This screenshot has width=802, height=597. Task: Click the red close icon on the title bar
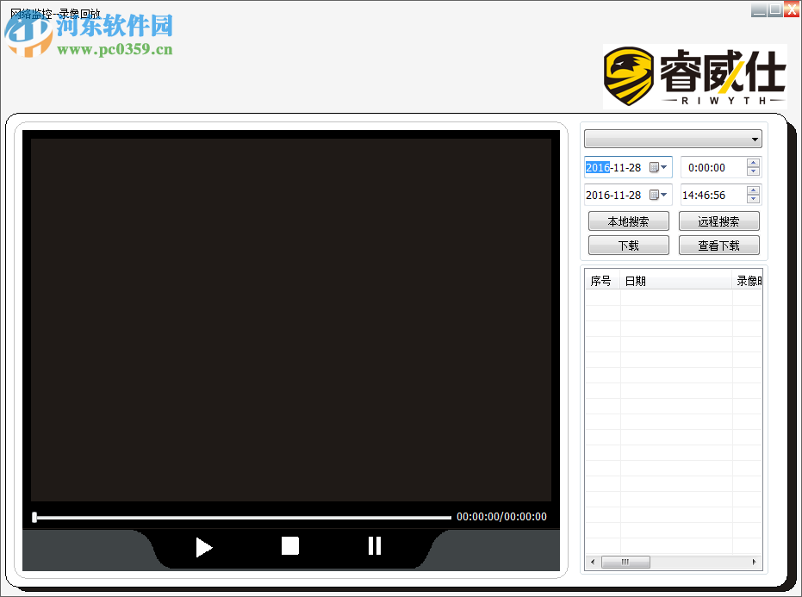pos(792,9)
